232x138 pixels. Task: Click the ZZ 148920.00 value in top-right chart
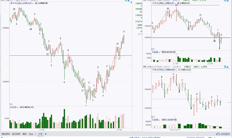click(x=183, y=3)
